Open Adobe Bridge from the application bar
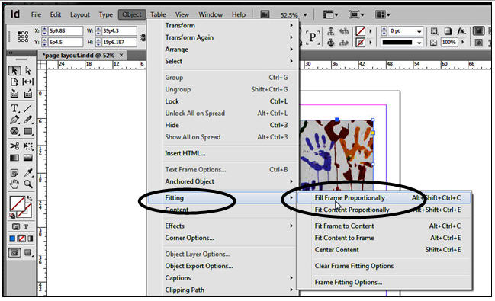The width and height of the screenshot is (495, 301). coord(265,14)
